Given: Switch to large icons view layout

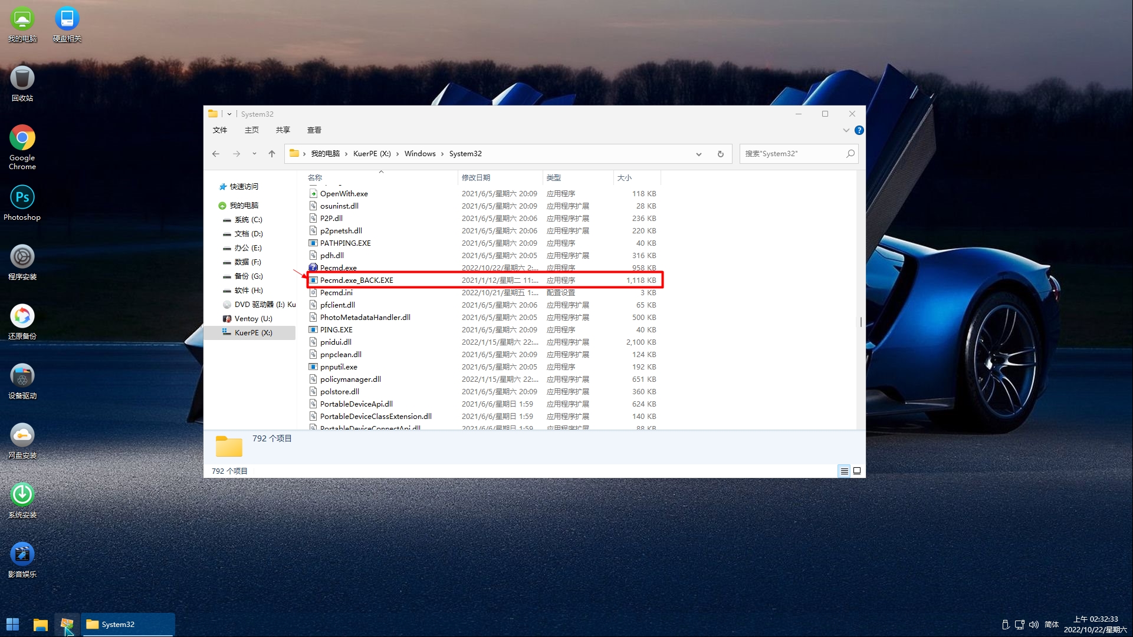Looking at the screenshot, I should 857,471.
